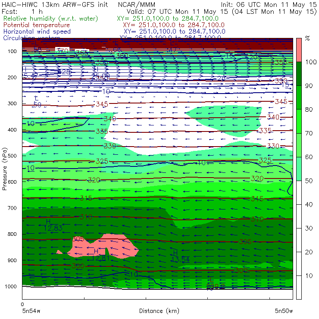Select the darkest green 90–100% colorbar swatch

[299, 74]
